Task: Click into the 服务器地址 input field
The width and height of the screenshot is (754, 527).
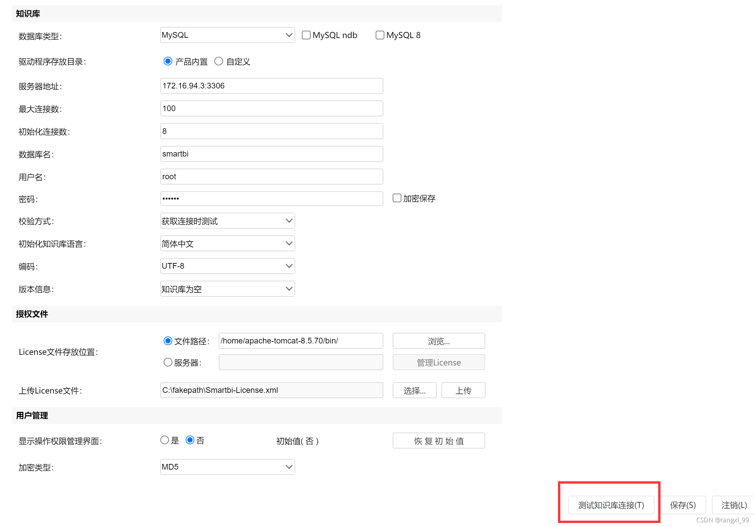Action: pyautogui.click(x=271, y=86)
